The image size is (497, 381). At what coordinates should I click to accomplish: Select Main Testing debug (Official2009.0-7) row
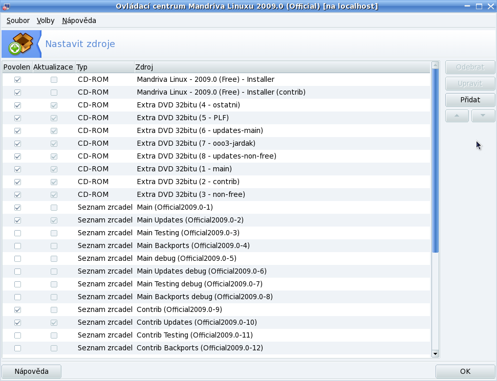tap(216, 284)
